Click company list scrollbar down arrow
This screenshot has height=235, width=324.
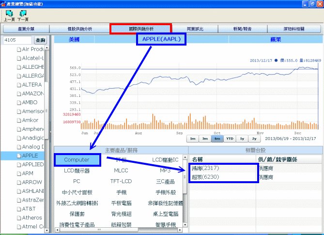click(46, 230)
